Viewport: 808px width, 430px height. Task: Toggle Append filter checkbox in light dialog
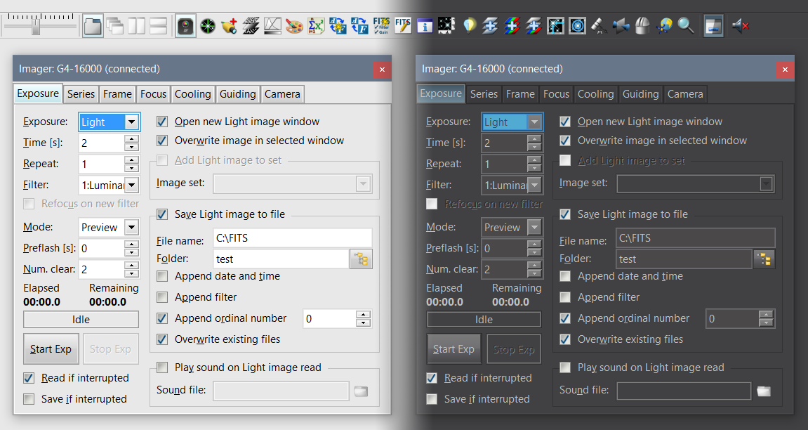coord(163,297)
